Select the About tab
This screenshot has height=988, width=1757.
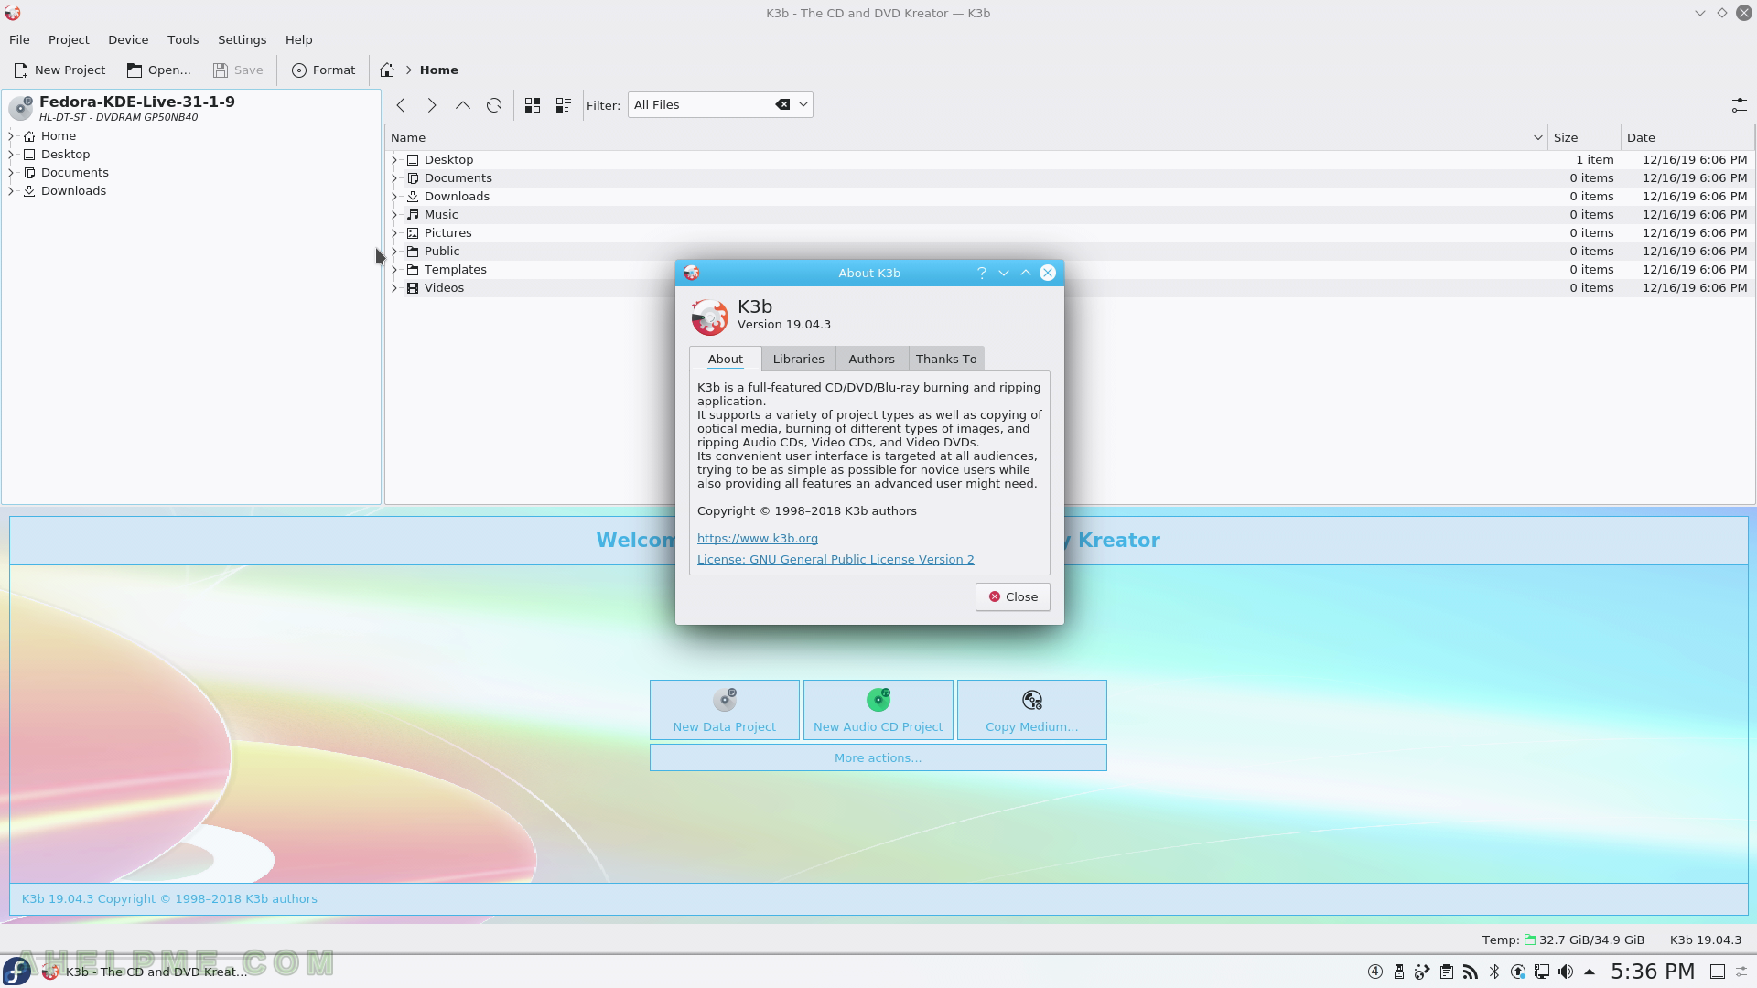click(x=725, y=359)
